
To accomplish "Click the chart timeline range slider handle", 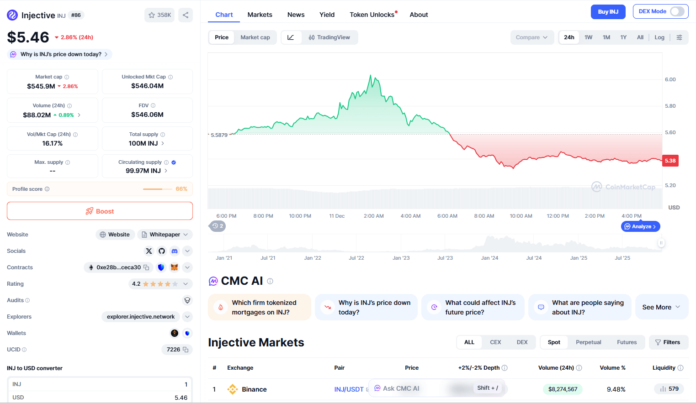I will 661,243.
